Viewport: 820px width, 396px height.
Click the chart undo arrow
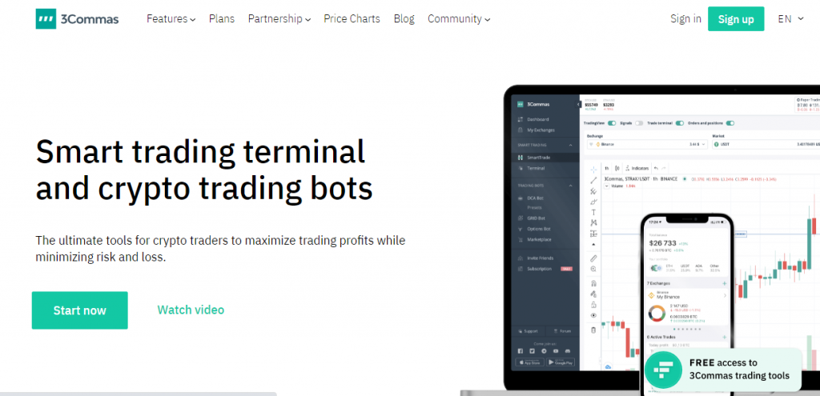(656, 168)
